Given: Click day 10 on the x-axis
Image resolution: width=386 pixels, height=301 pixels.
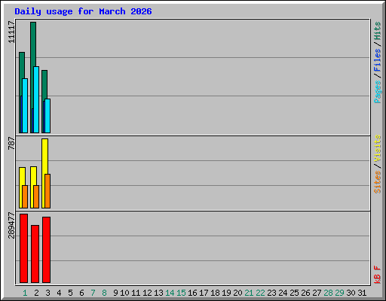Looking at the screenshot, I should 124,293.
